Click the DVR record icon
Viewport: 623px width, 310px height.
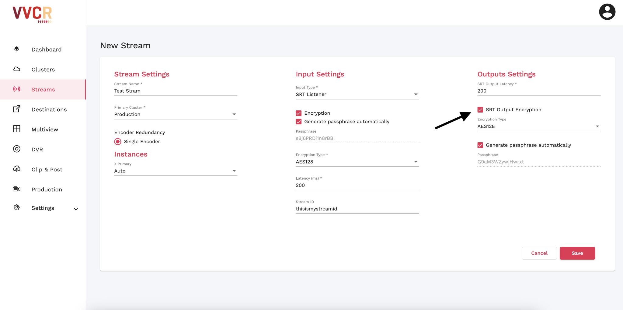tap(17, 149)
